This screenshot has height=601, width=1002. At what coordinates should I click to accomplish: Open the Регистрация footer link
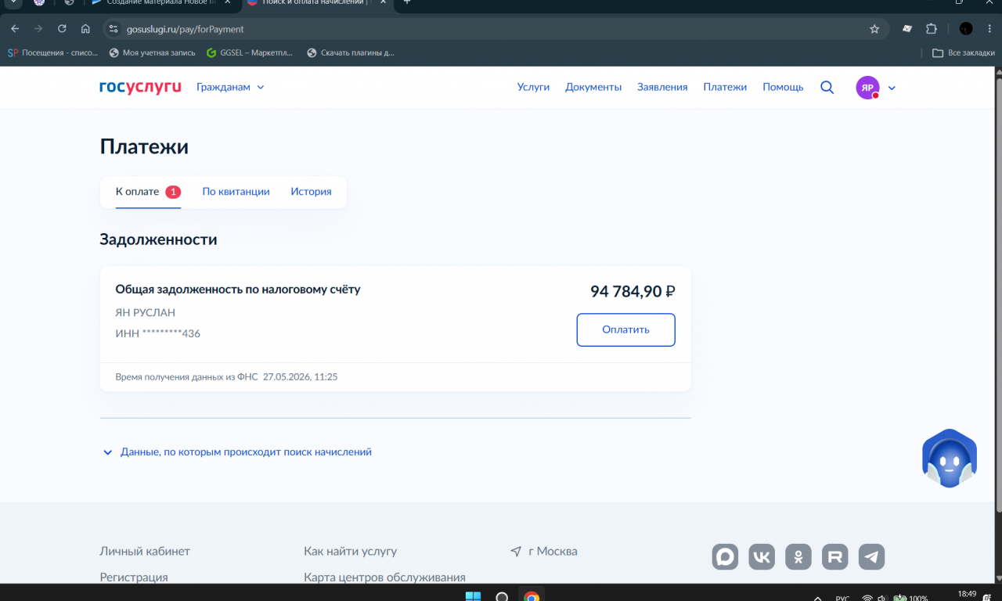pyautogui.click(x=134, y=578)
